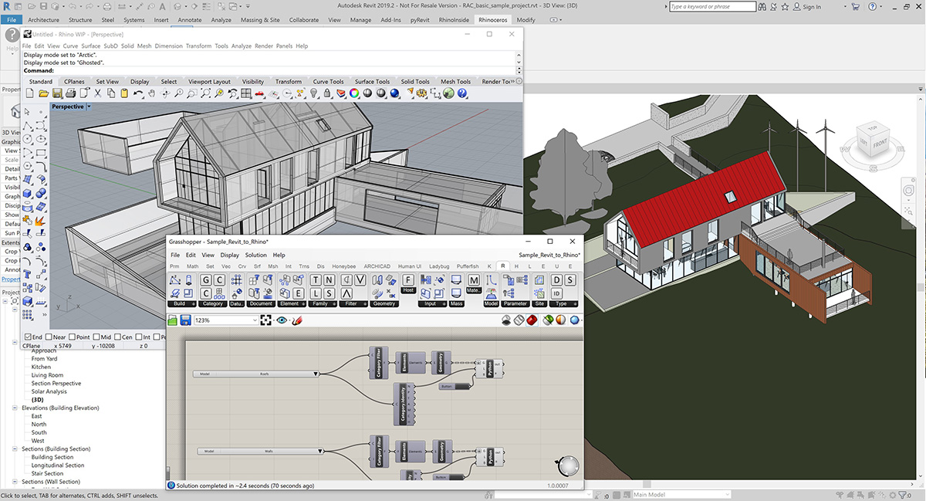
Task: Toggle the Grasshopper preview eye icon
Action: tap(282, 320)
